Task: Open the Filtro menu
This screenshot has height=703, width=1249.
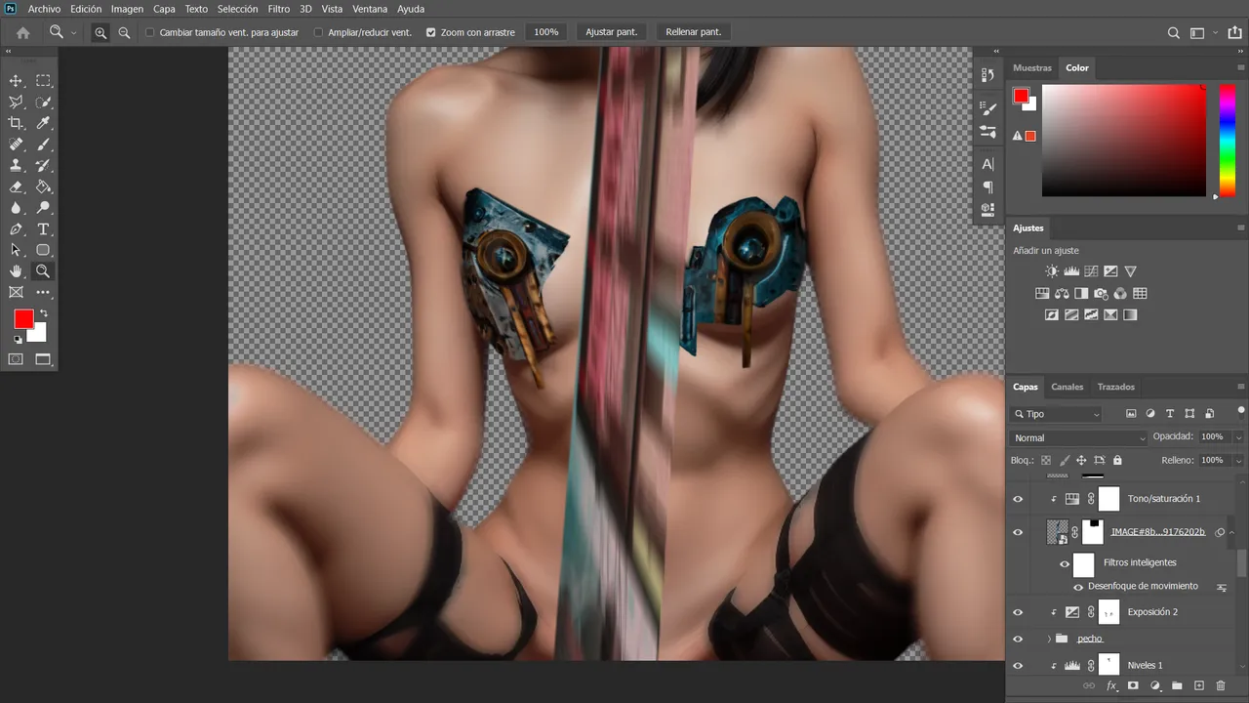Action: [x=278, y=9]
